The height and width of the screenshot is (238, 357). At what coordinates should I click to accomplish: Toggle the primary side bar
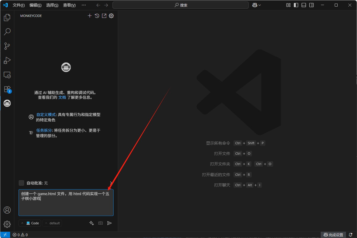[296, 5]
